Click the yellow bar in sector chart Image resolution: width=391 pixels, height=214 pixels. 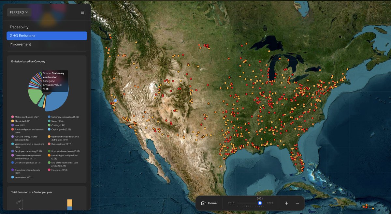[70, 203]
